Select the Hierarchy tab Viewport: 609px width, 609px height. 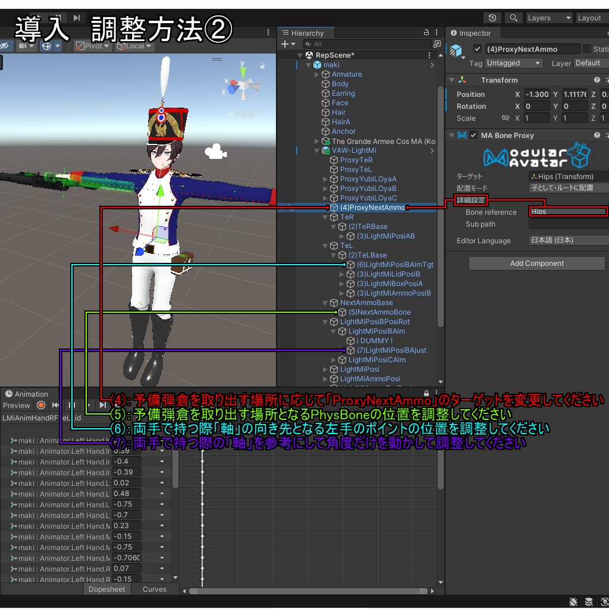(x=306, y=33)
